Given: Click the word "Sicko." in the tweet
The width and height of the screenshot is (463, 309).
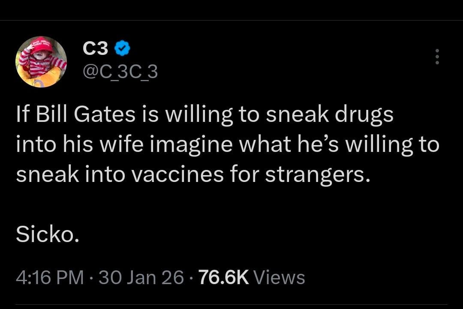Looking at the screenshot, I should 48,234.
